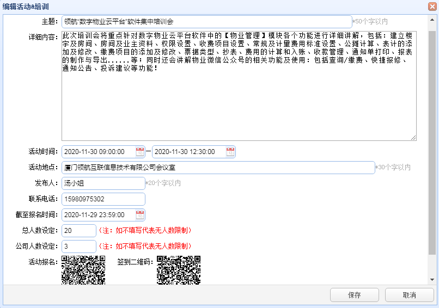The image size is (439, 308).
Task: Click the 发布人 field containing 汤小姐
Action: [103, 183]
